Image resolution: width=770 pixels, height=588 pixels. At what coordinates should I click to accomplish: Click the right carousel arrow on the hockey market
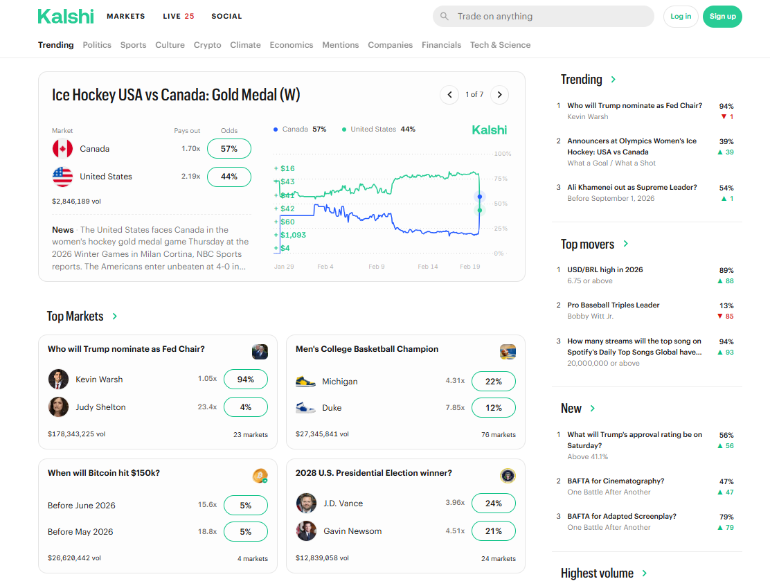coord(499,95)
